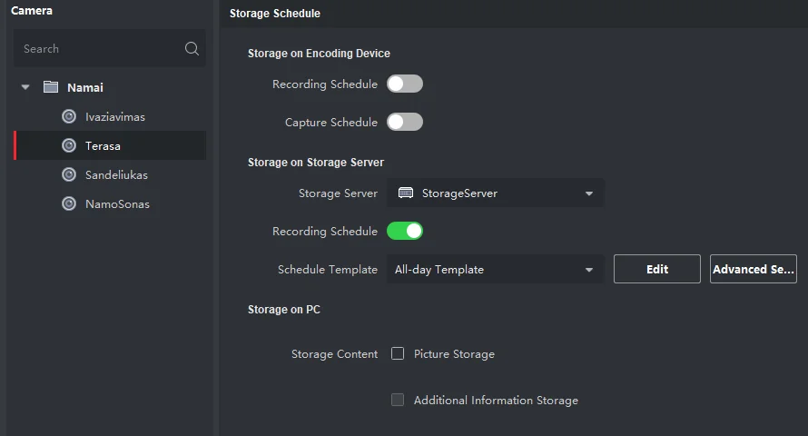This screenshot has height=436, width=808.
Task: Click the Terasa camera icon
Action: 69,146
